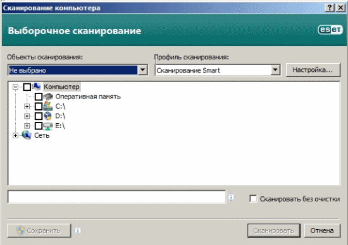Click the D:\ drive icon

pos(47,116)
